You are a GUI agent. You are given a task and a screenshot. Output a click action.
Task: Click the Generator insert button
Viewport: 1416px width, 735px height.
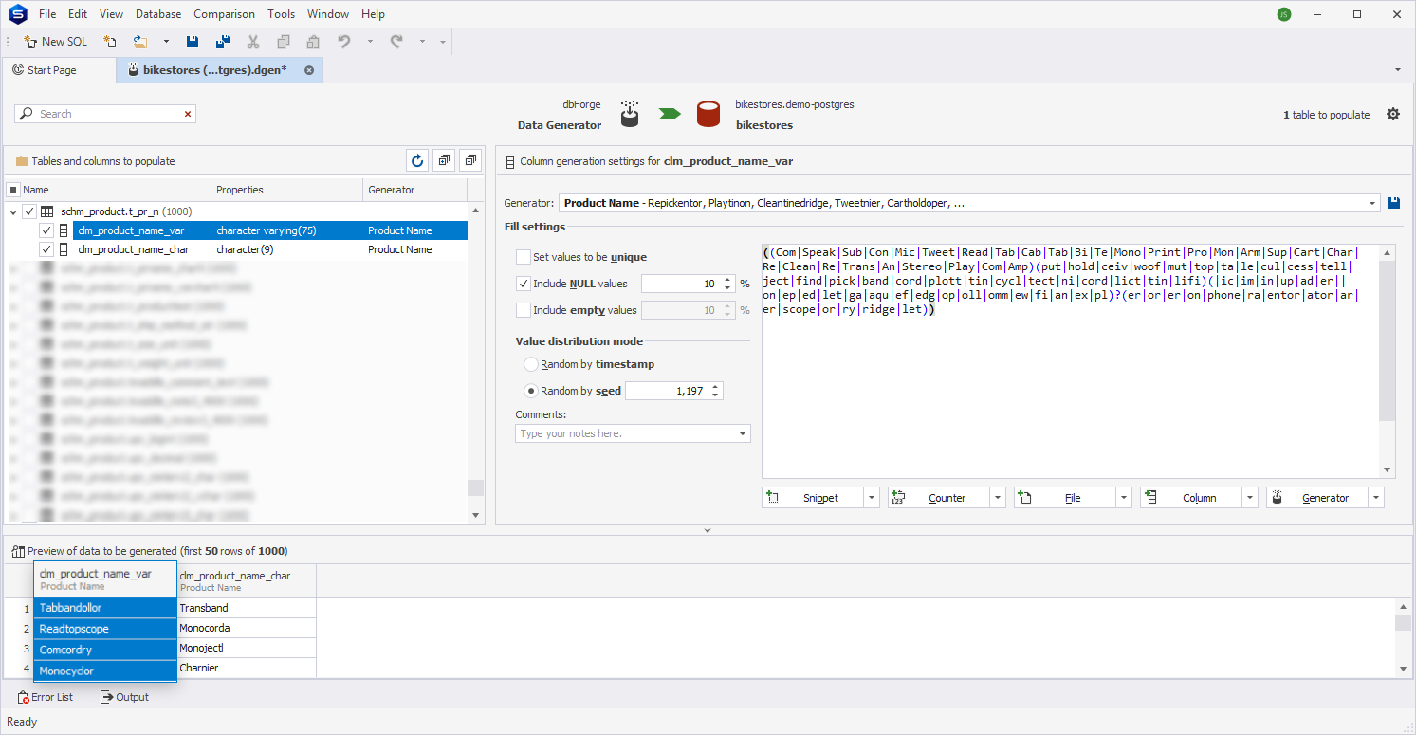(1317, 498)
